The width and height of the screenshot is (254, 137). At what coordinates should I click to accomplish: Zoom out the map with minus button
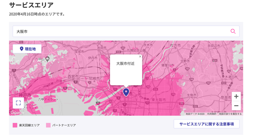[x=236, y=106]
